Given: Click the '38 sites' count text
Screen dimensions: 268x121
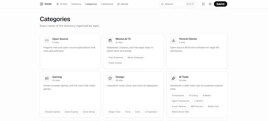Looking at the screenshot, I should tap(183, 80).
